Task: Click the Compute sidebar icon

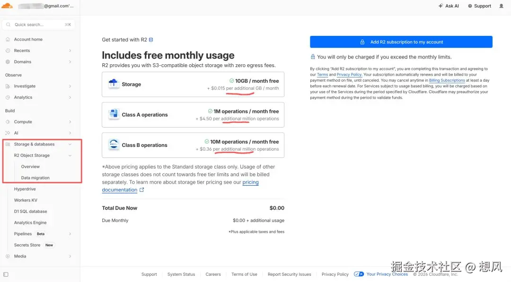Action: coord(8,122)
